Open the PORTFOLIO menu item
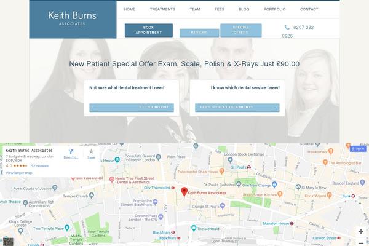The image size is (369, 246). (275, 9)
